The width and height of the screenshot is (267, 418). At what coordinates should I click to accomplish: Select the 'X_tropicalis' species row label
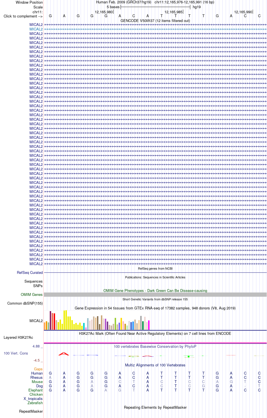tap(33, 399)
